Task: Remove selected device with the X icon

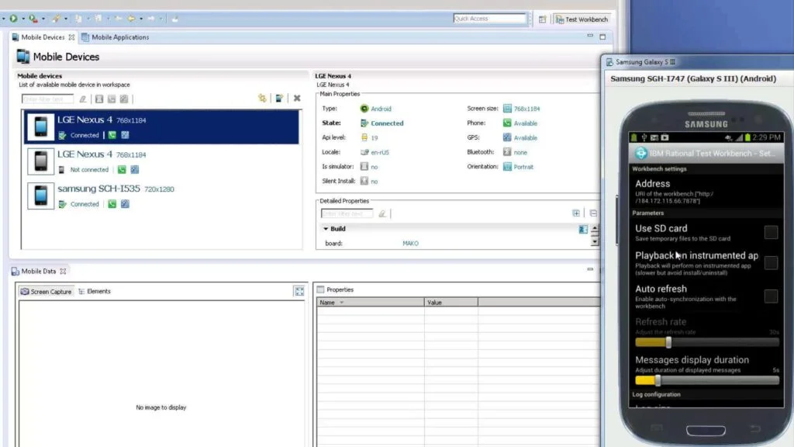Action: pos(297,98)
